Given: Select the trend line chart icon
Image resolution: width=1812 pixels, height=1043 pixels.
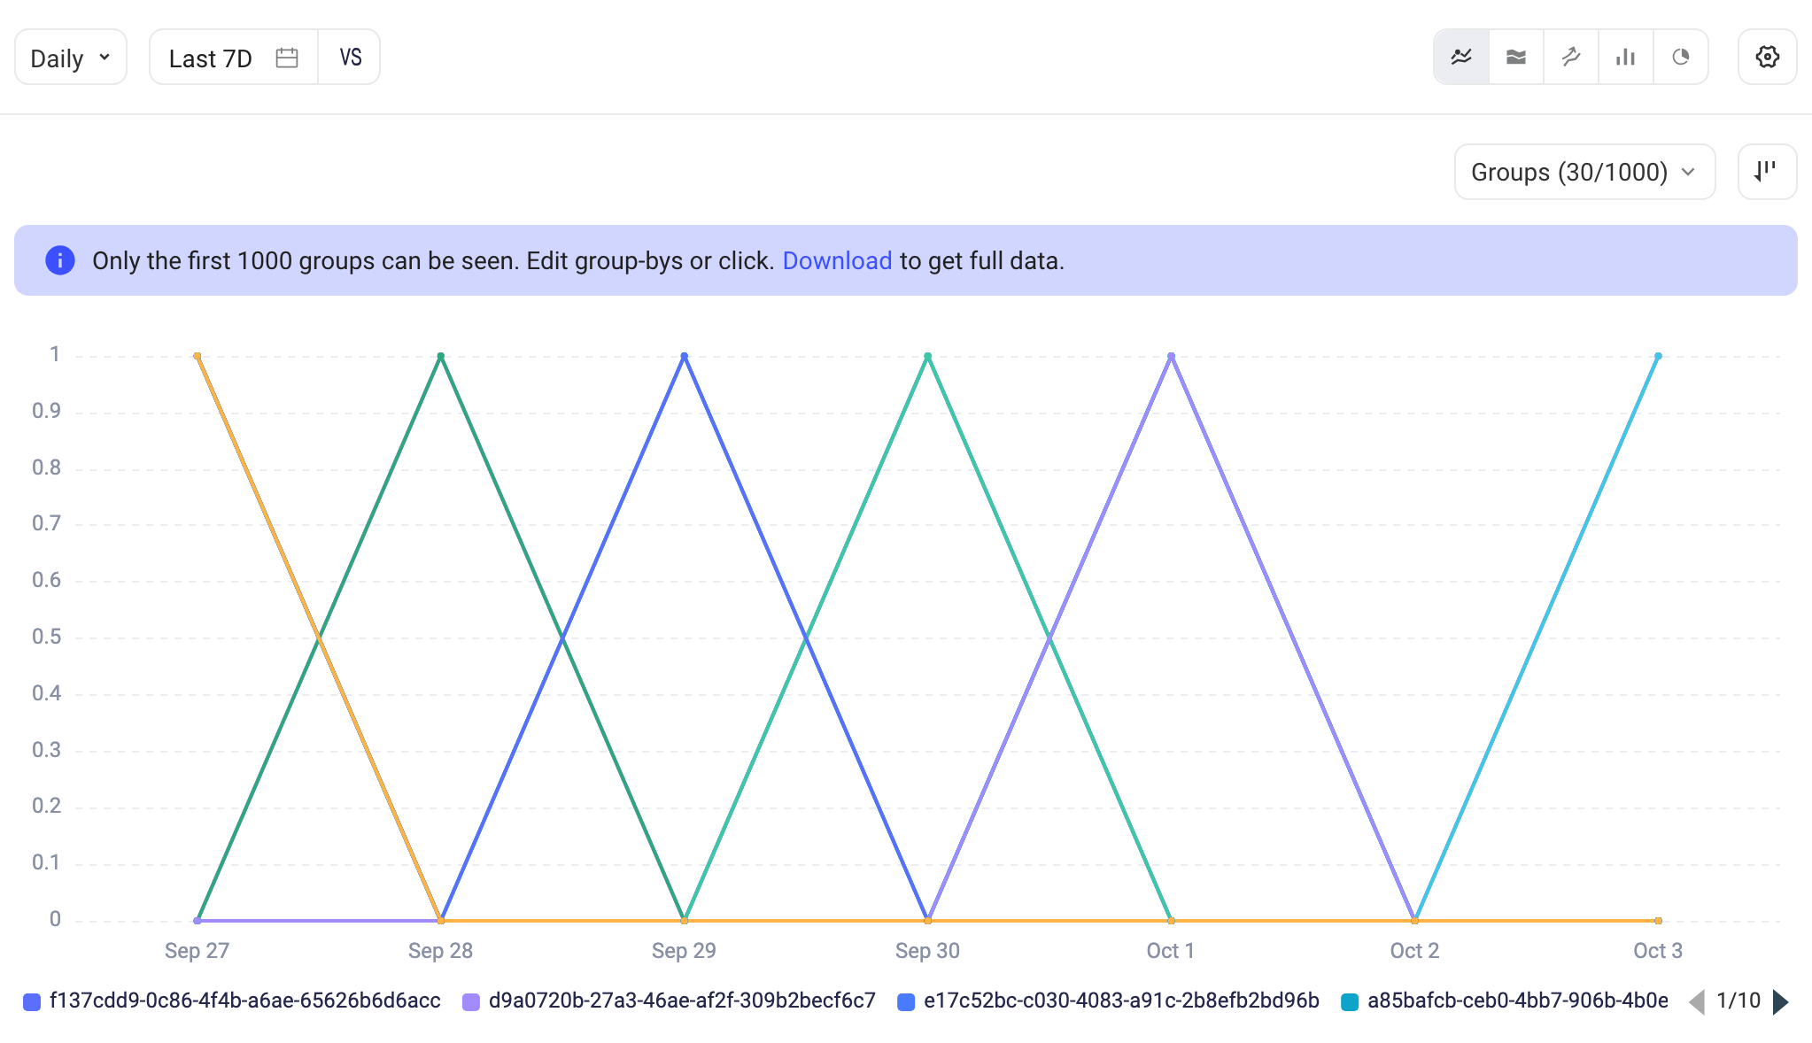Looking at the screenshot, I should pyautogui.click(x=1571, y=57).
